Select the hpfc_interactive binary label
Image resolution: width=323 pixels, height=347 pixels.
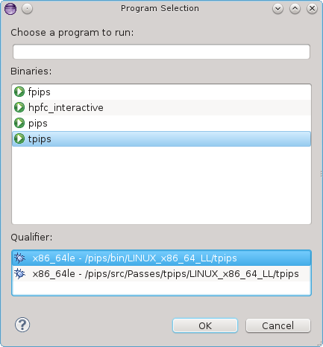[66, 107]
